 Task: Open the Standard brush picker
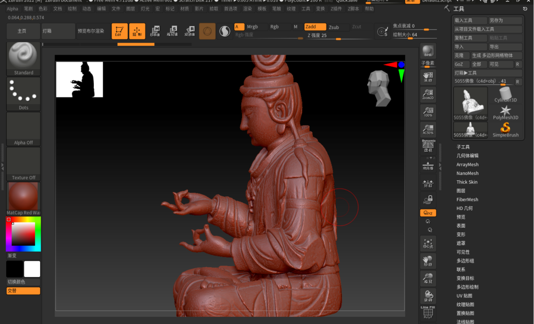click(23, 58)
